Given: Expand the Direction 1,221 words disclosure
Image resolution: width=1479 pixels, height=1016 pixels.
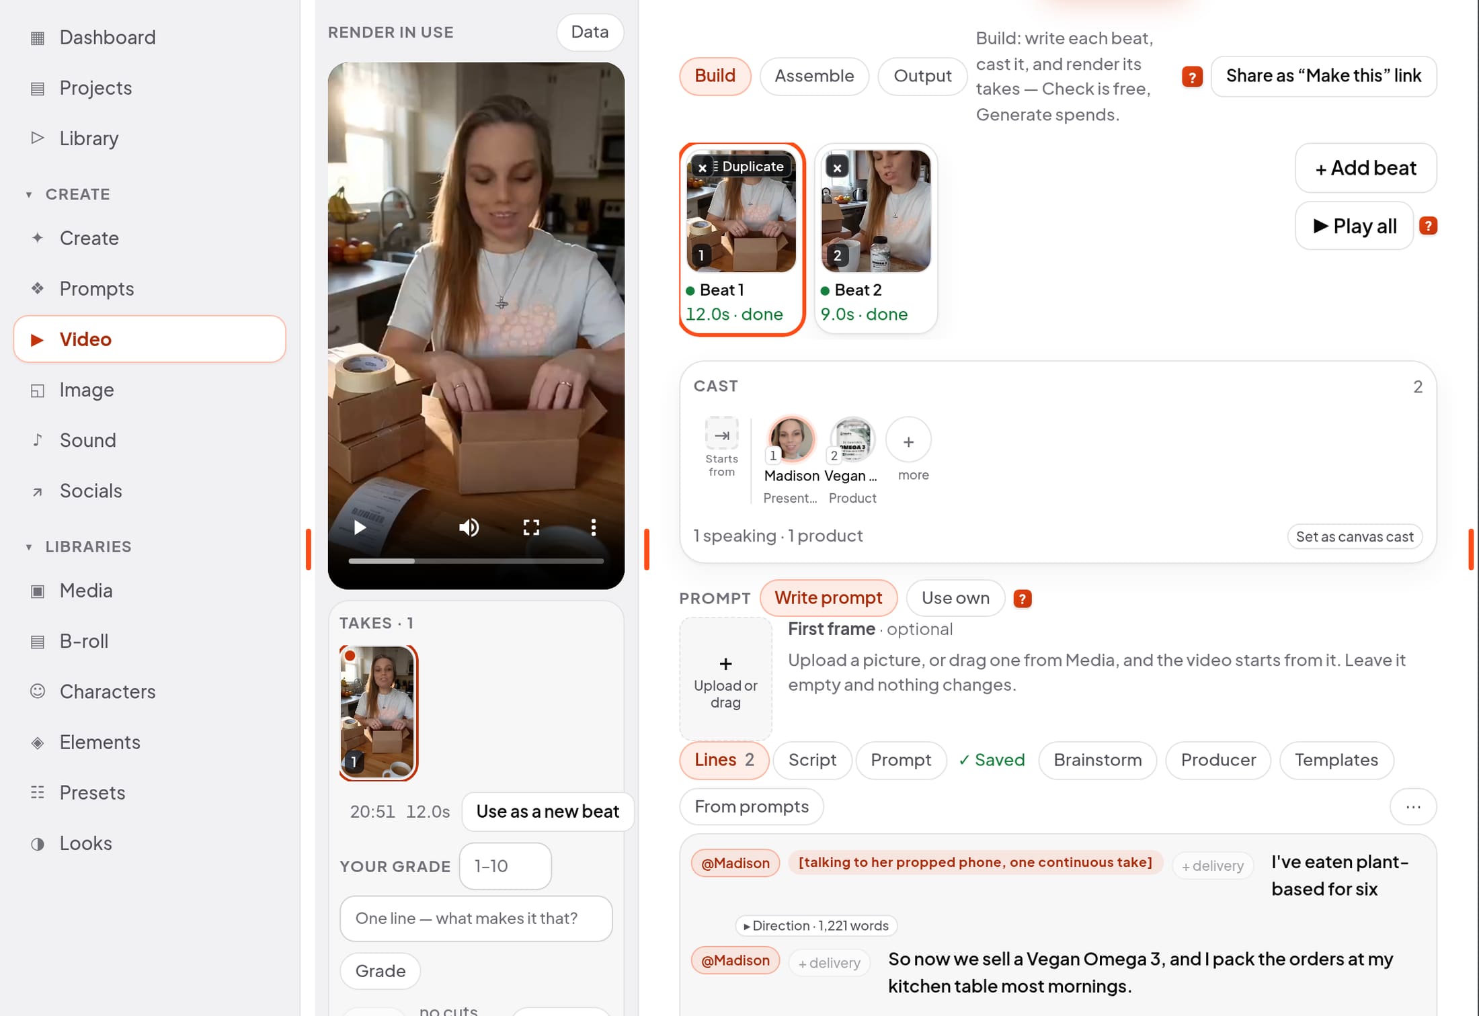Looking at the screenshot, I should (816, 925).
